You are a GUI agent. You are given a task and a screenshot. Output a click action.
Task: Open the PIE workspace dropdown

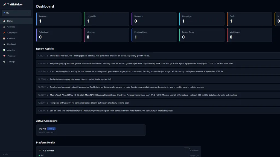click(x=16, y=13)
